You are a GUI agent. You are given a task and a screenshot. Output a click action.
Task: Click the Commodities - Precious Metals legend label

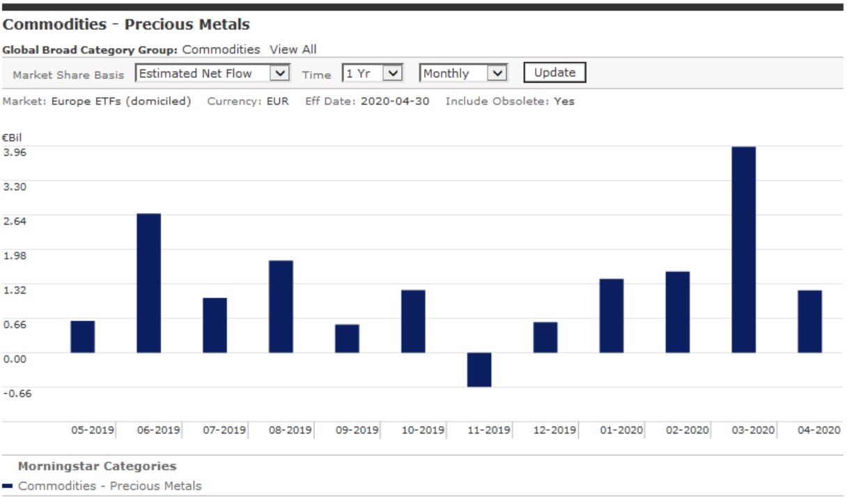109,486
